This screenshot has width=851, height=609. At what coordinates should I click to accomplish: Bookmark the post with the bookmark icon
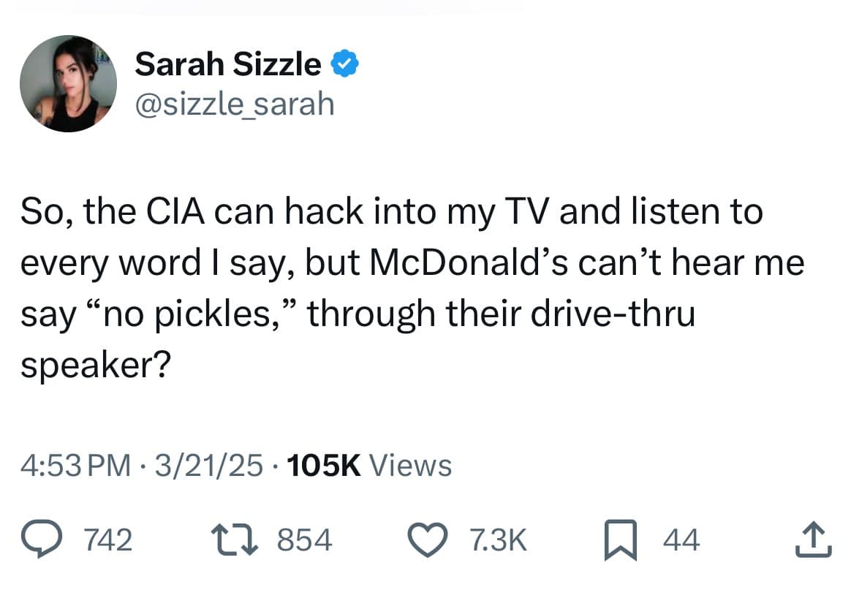(x=621, y=541)
